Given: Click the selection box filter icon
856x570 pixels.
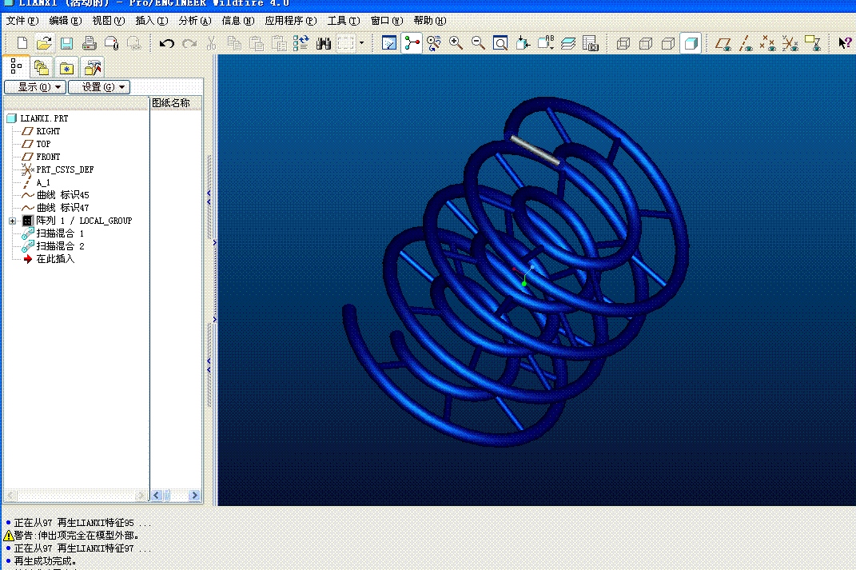Looking at the screenshot, I should [x=345, y=43].
